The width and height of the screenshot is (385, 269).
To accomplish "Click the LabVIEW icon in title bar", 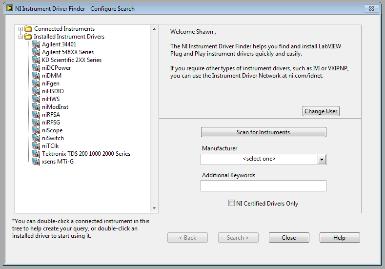I will tap(8, 8).
